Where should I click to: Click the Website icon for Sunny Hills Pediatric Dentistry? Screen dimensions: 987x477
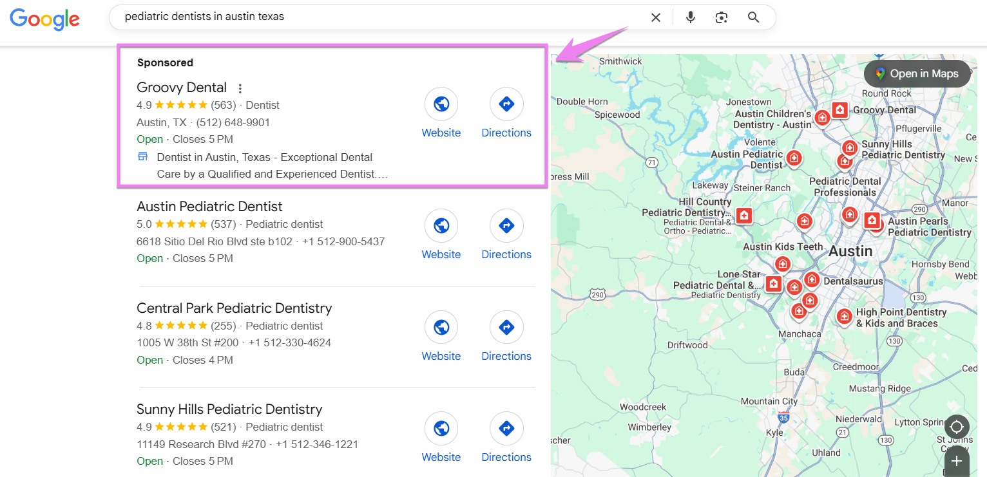(441, 428)
